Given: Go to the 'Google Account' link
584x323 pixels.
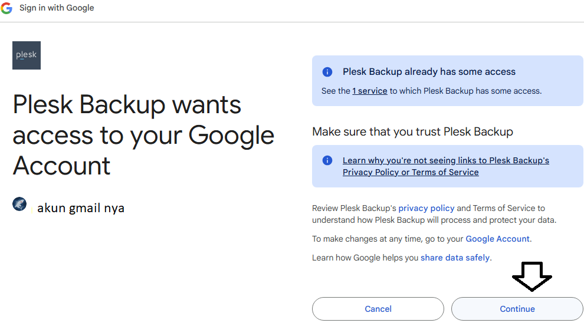Looking at the screenshot, I should (498, 239).
